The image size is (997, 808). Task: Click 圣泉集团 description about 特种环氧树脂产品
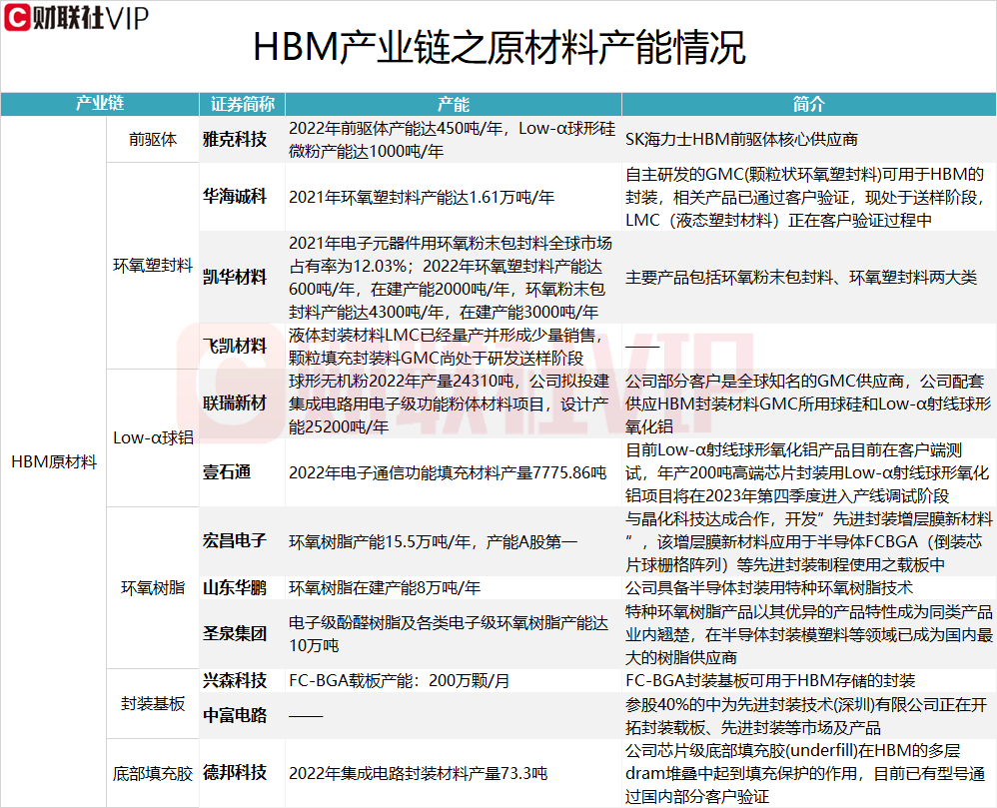pyautogui.click(x=809, y=634)
